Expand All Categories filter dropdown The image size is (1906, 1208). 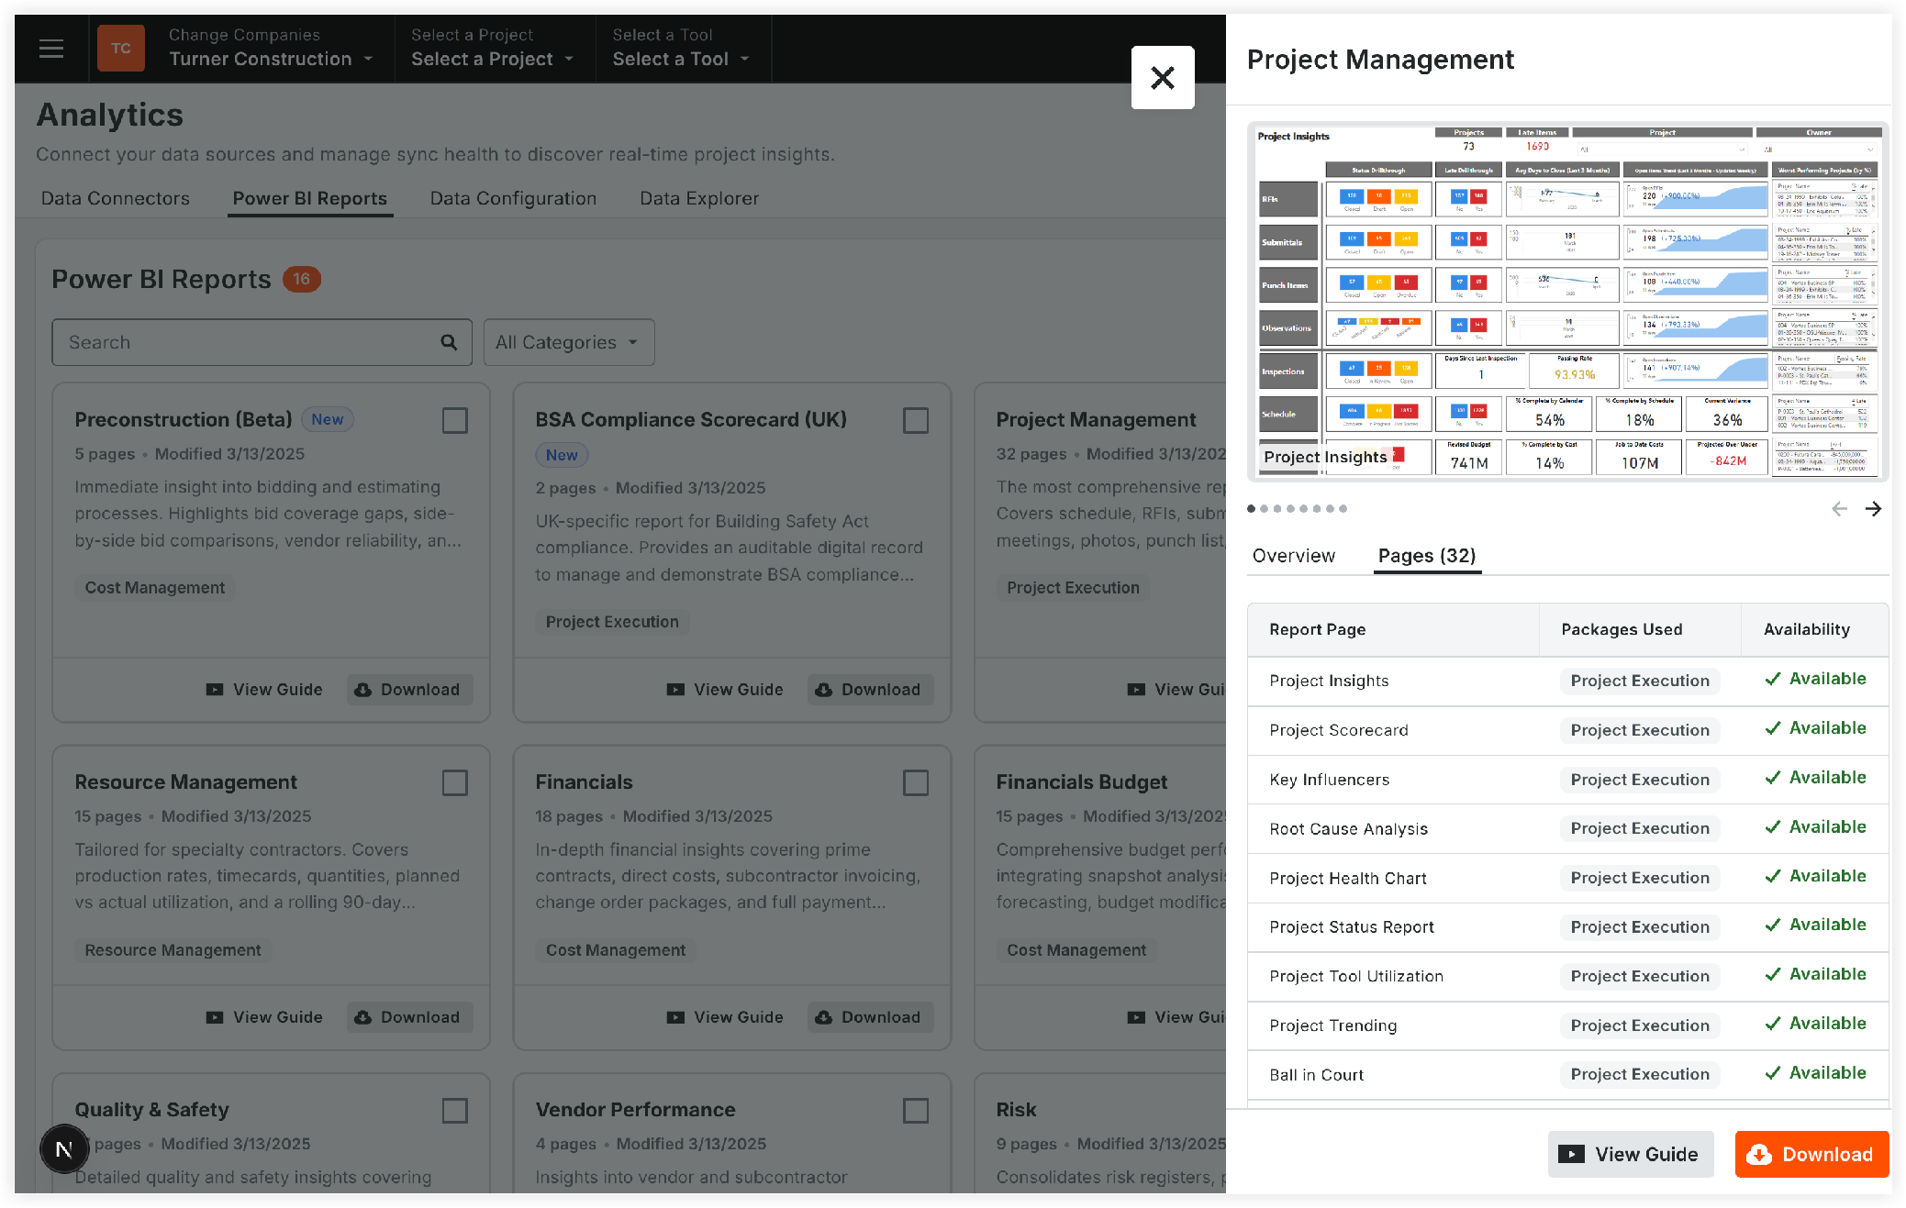[x=569, y=342]
